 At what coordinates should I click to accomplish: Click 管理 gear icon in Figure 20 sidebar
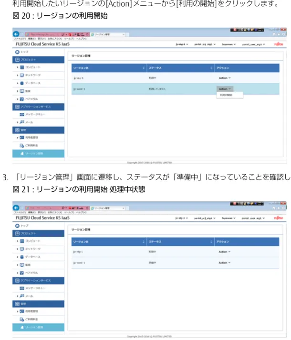click(17, 130)
